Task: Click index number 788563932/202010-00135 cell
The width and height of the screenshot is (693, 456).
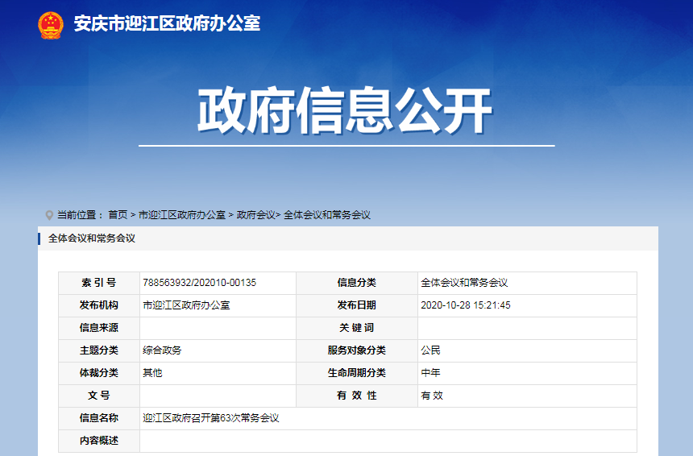Action: click(x=218, y=283)
